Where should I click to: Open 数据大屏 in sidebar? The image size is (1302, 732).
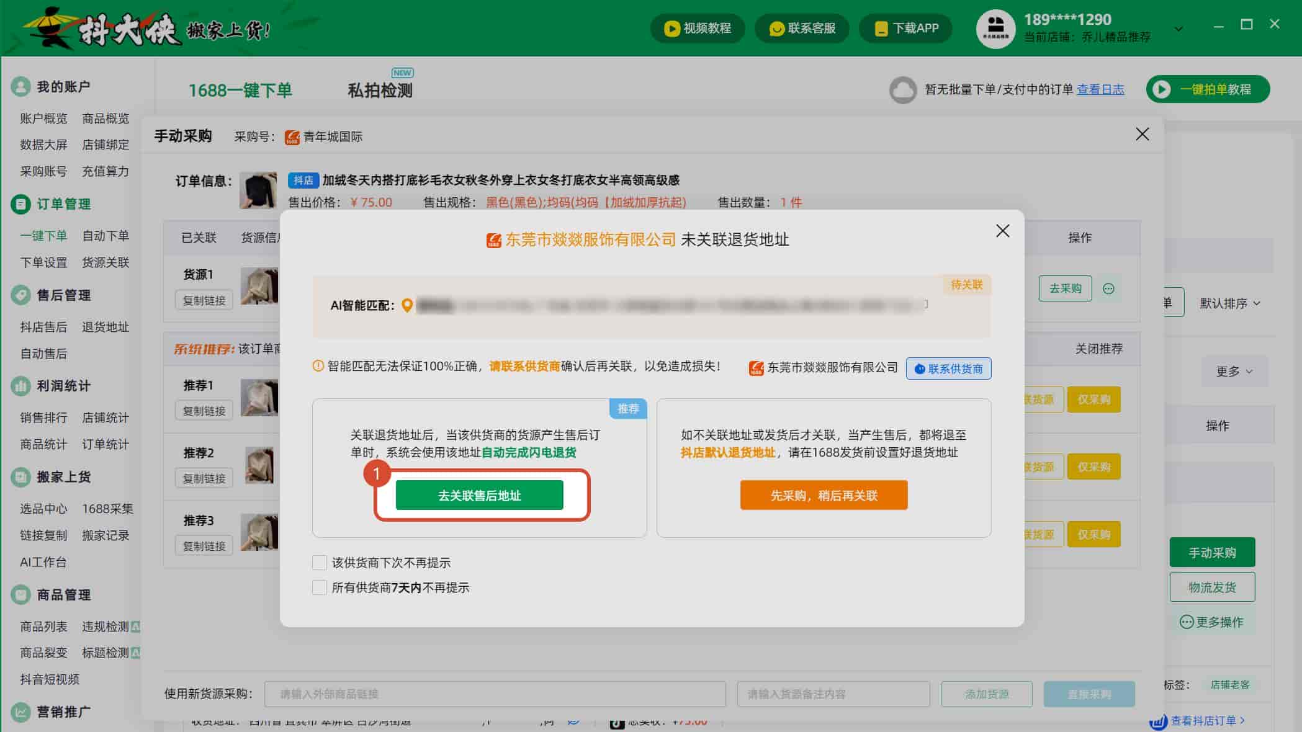(43, 145)
